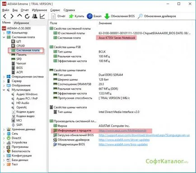Open the support.asus.com BIOS download link
The width and height of the screenshot is (196, 173).
(x=144, y=135)
